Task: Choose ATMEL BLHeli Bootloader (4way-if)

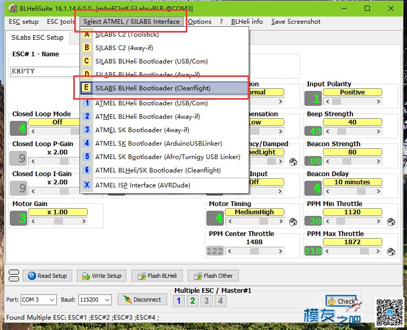Action: click(x=165, y=116)
